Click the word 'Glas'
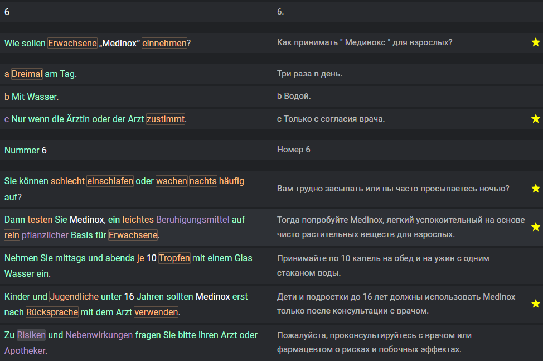 point(243,258)
